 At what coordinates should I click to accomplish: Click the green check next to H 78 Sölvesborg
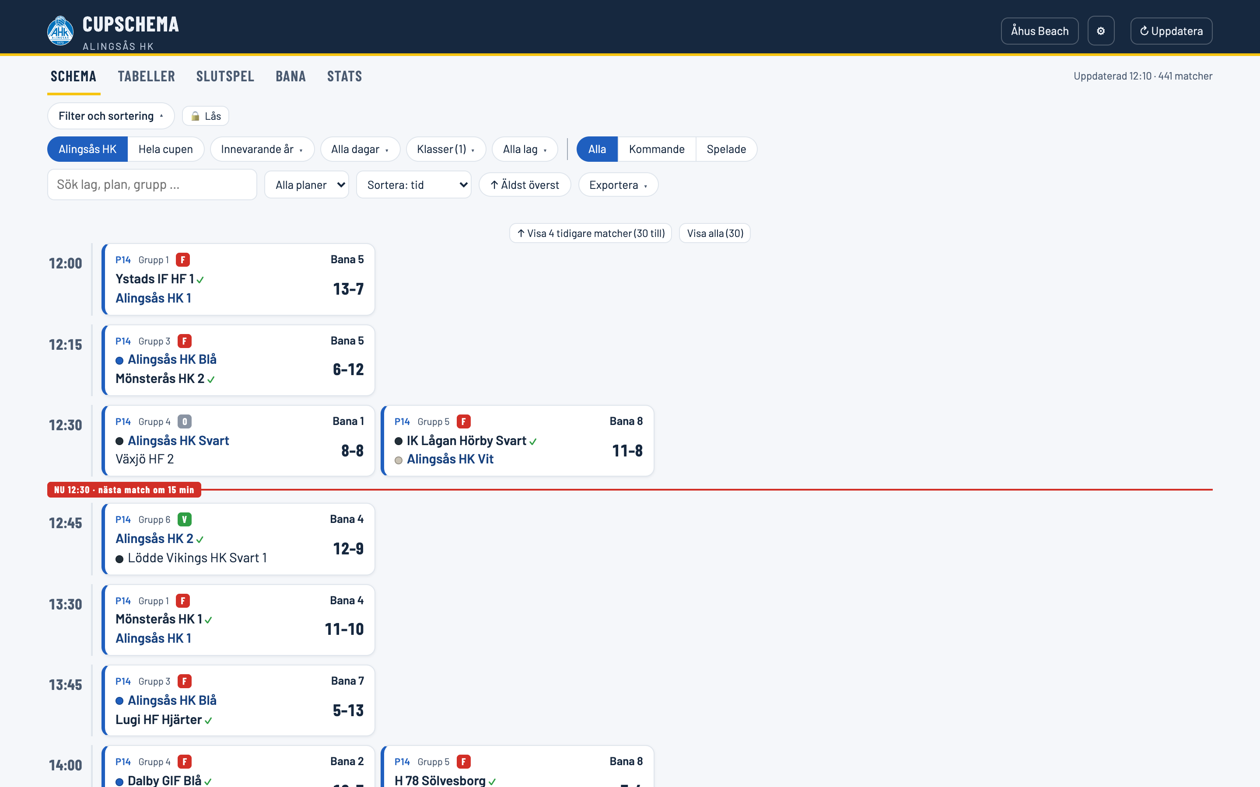point(492,782)
